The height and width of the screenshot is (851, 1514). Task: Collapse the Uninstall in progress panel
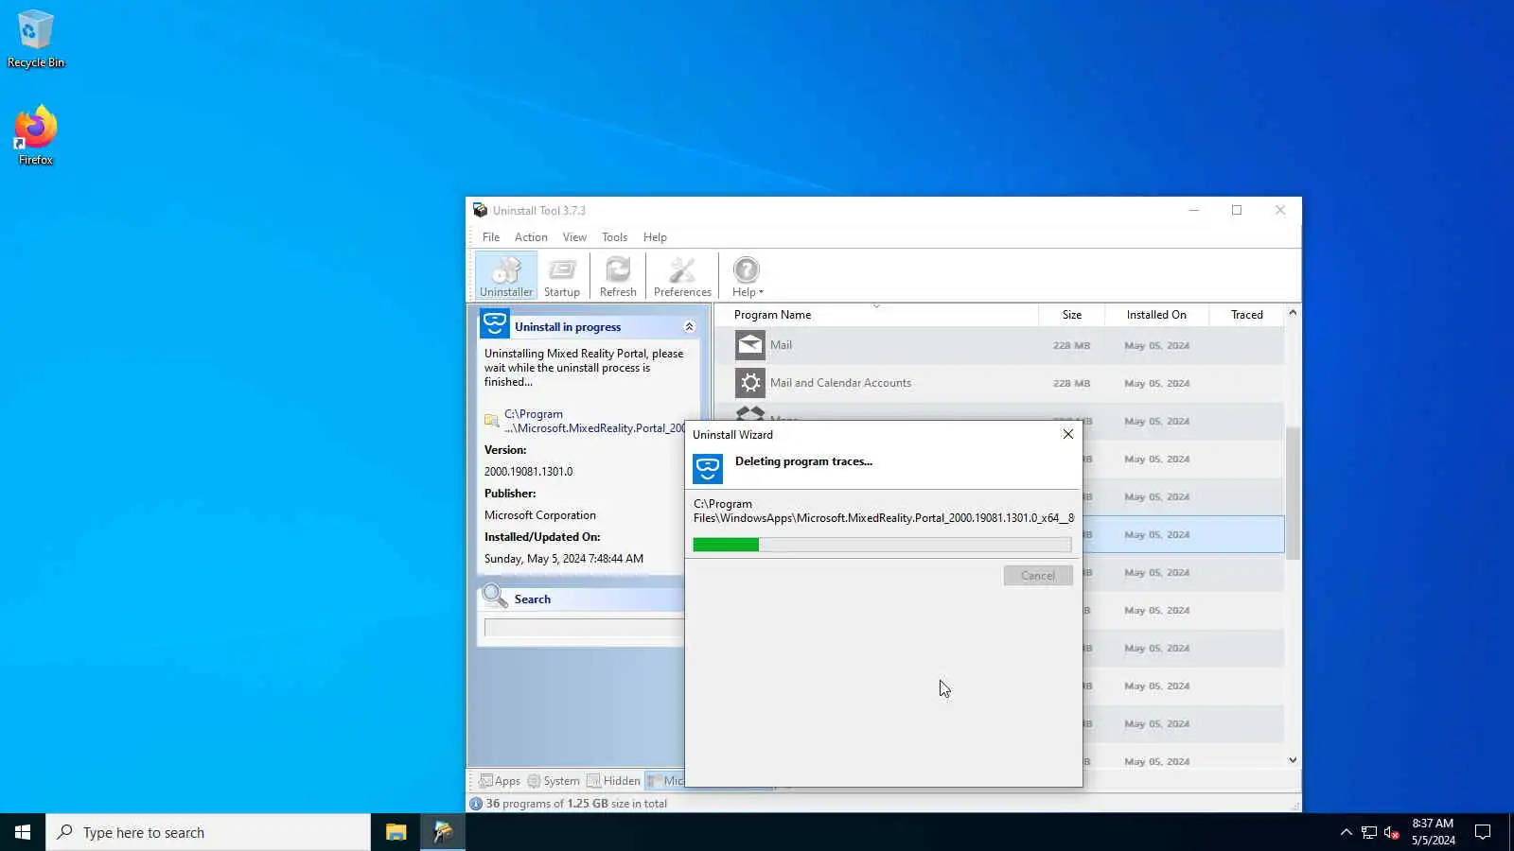point(689,327)
